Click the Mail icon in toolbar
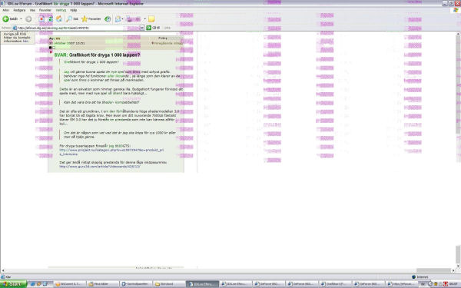Image resolution: width=461 pixels, height=288 pixels. 118,19
